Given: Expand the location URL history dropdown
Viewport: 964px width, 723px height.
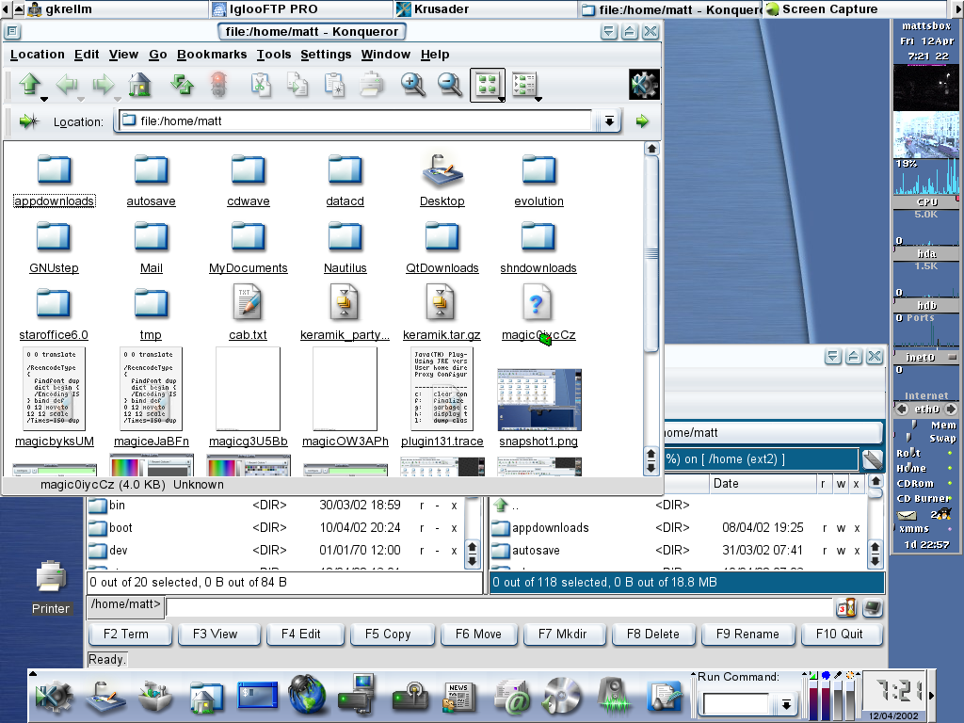Looking at the screenshot, I should [x=609, y=121].
